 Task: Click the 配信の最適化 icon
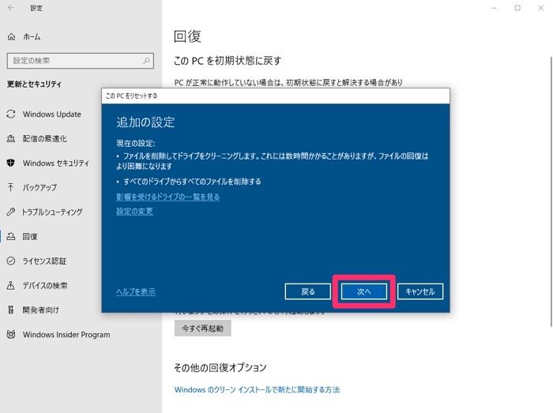(x=11, y=138)
